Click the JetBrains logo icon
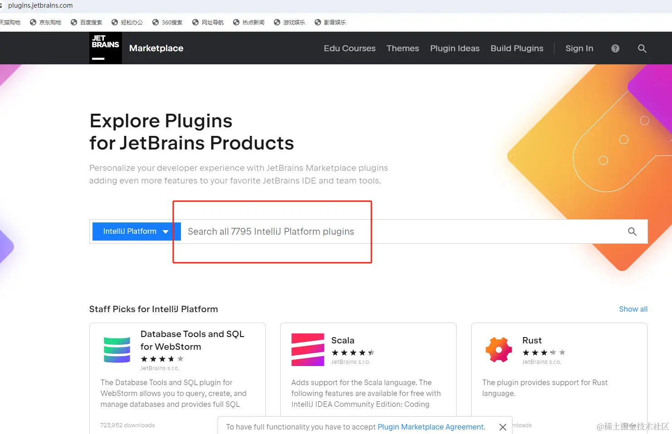The height and width of the screenshot is (434, 672). (x=105, y=48)
